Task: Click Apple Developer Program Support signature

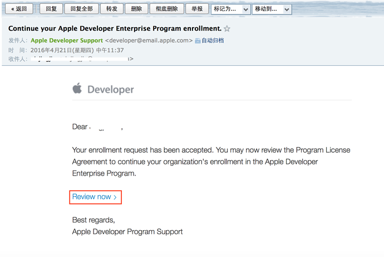Action: point(127,232)
